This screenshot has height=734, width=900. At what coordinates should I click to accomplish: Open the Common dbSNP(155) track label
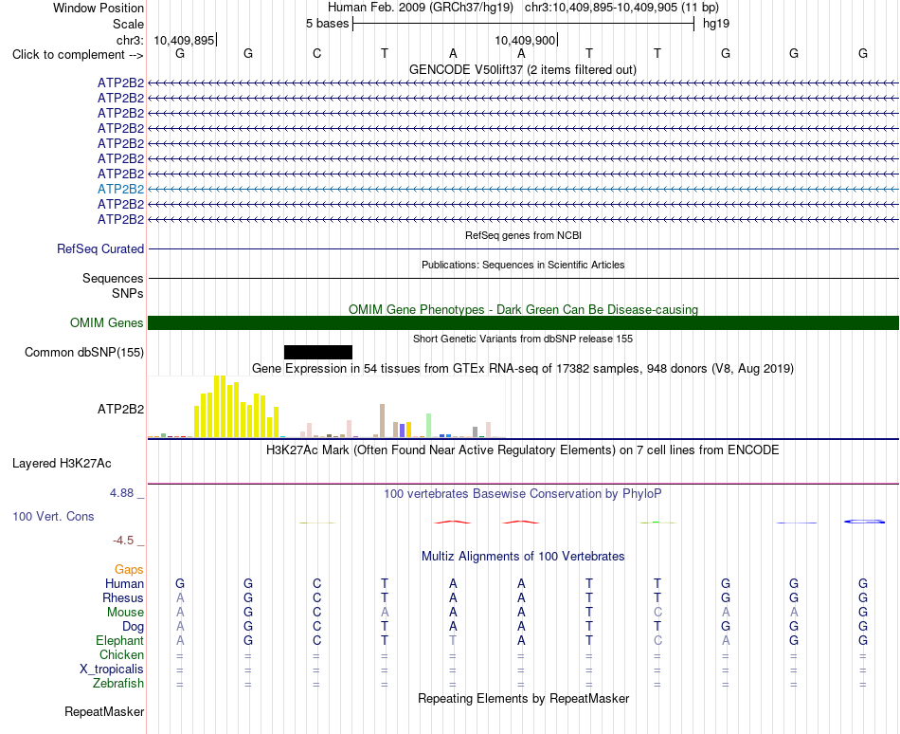click(83, 352)
